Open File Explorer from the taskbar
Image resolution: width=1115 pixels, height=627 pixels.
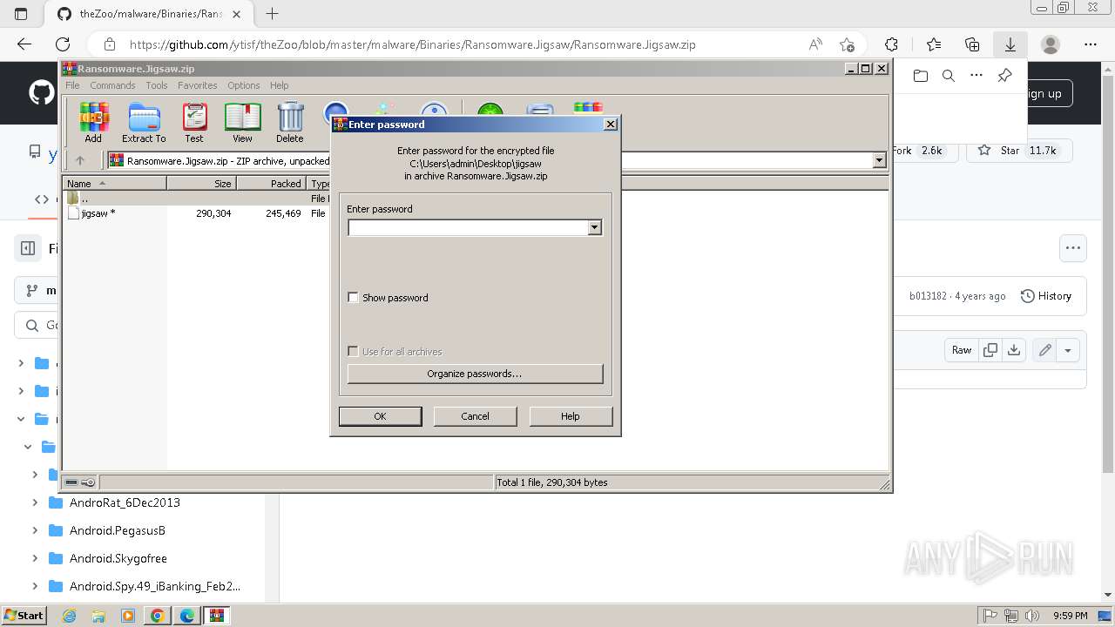tap(98, 616)
